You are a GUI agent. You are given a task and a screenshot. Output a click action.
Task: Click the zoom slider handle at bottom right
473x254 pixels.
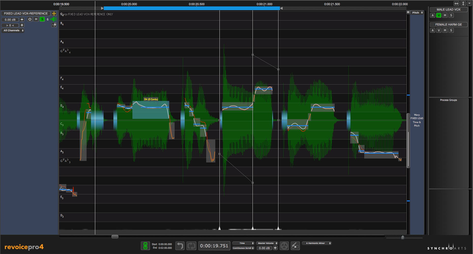(x=403, y=237)
